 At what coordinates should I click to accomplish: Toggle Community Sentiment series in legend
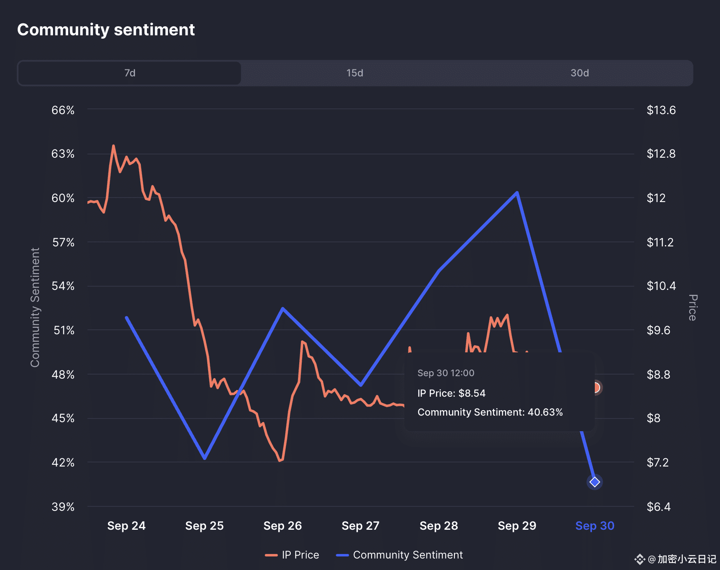(408, 555)
